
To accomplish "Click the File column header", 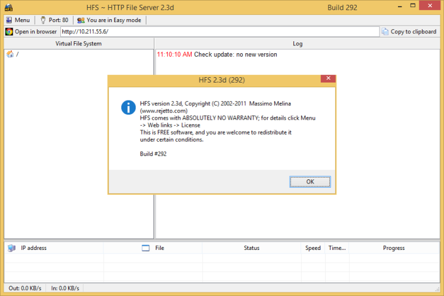I will point(153,248).
